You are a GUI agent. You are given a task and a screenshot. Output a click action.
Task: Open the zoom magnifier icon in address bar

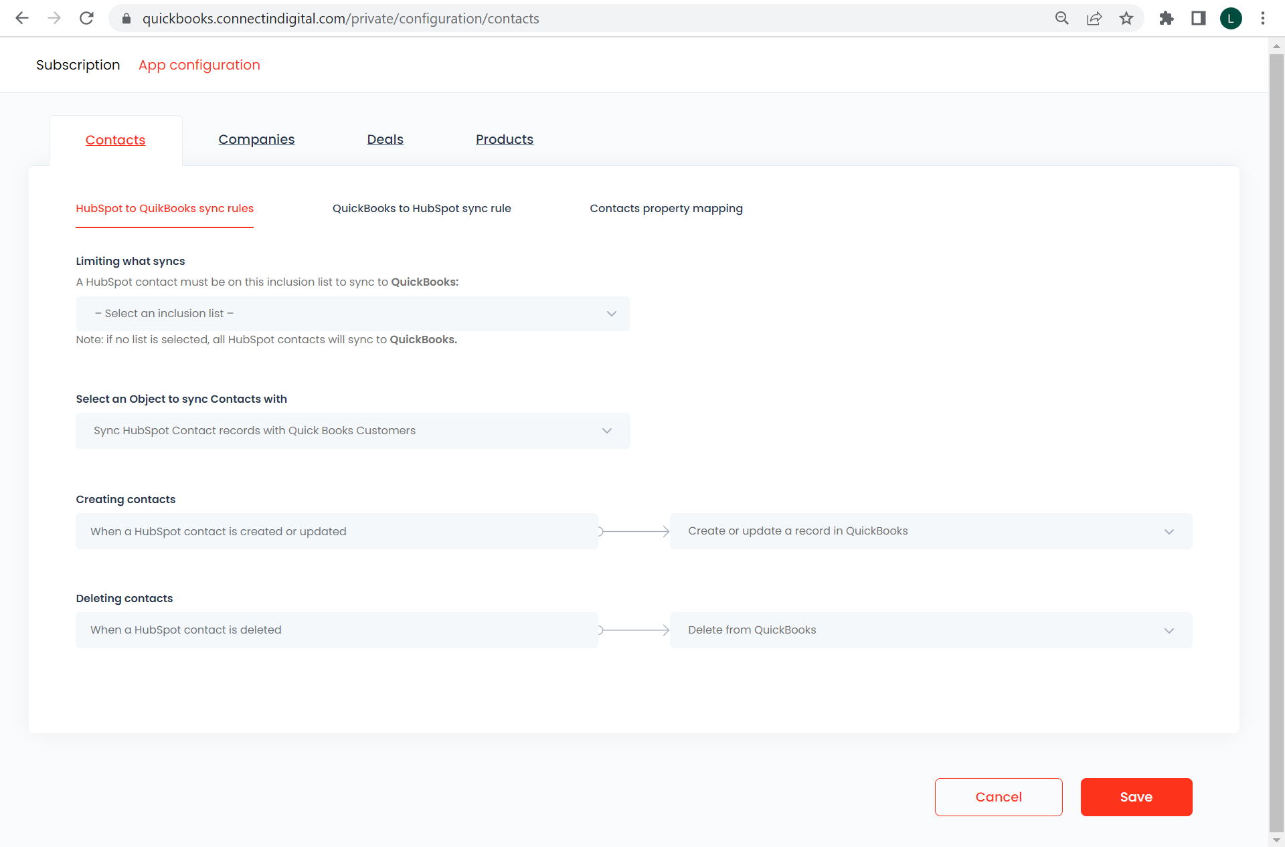(x=1062, y=18)
